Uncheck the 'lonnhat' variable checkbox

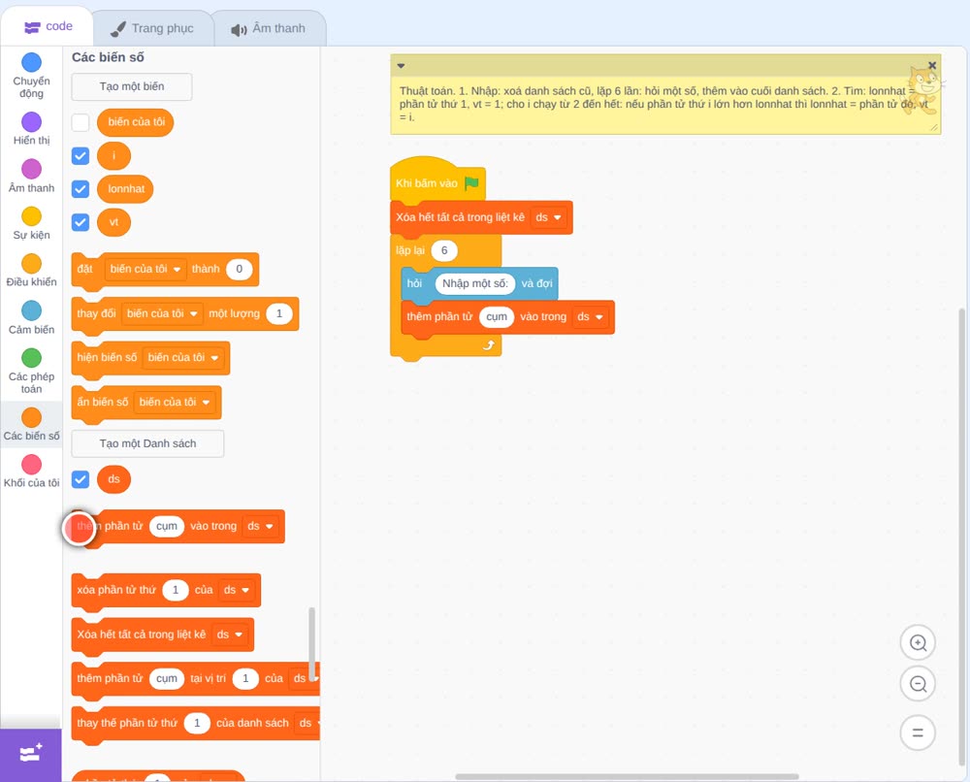click(x=81, y=188)
